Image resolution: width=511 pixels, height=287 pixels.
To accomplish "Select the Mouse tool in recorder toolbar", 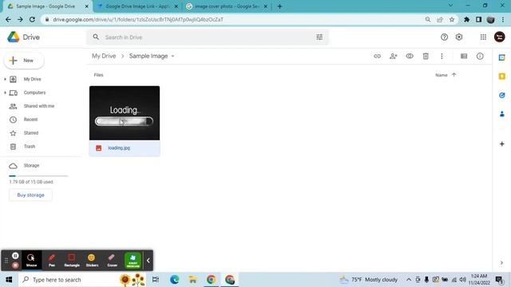I will [31, 260].
